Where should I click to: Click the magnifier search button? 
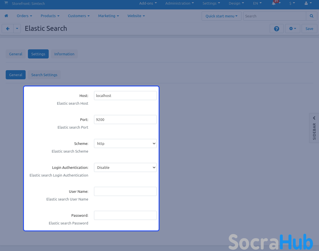point(311,16)
